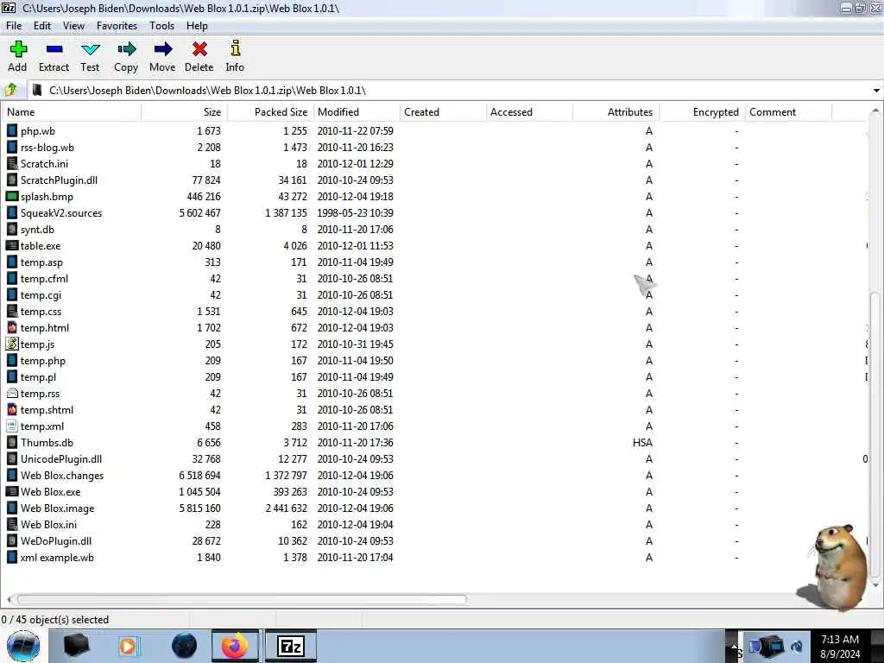
Task: Open Firefox from the taskbar
Action: coord(235,646)
